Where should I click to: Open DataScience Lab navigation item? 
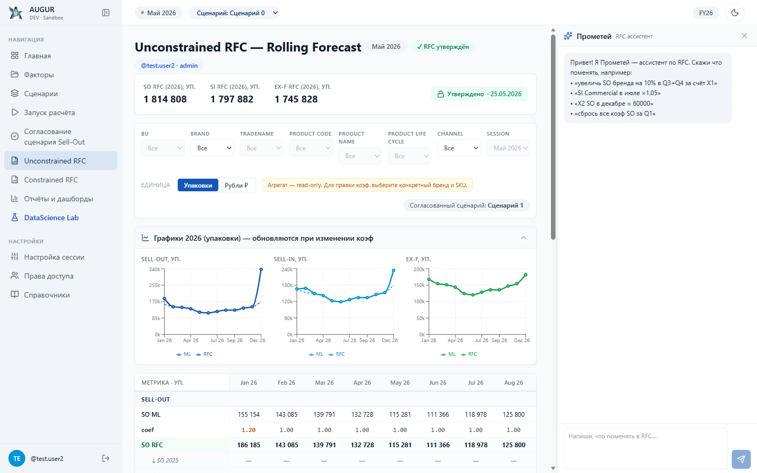[60, 218]
